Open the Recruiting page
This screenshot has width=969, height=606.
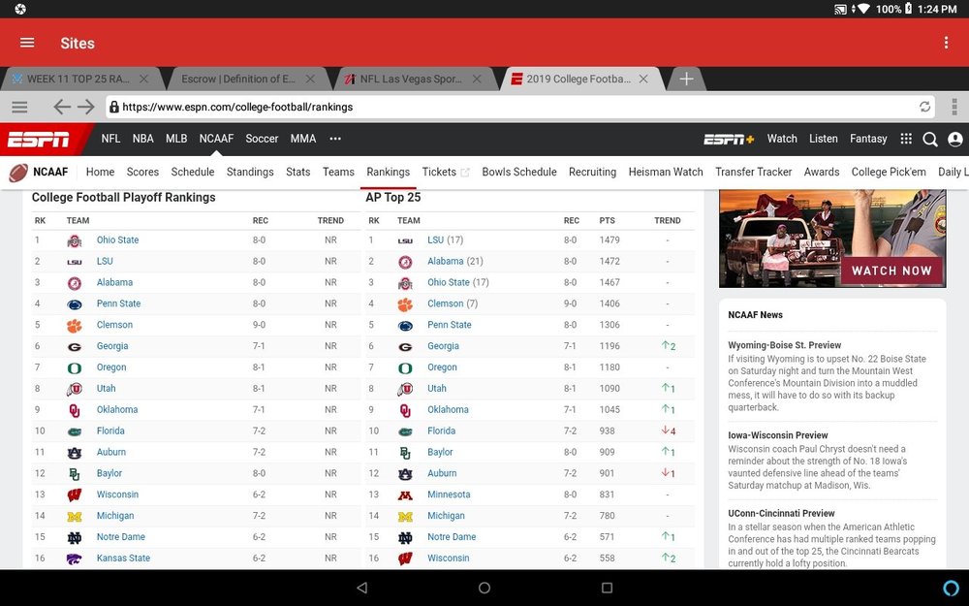[x=592, y=172]
